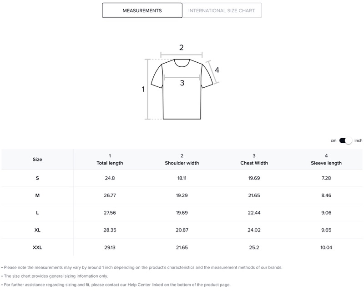The height and width of the screenshot is (300, 364).
Task: Click the shoulder width marker 2 on diagram
Action: pyautogui.click(x=181, y=48)
